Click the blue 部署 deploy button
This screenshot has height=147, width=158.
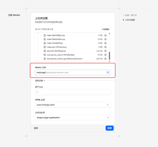click(x=110, y=128)
